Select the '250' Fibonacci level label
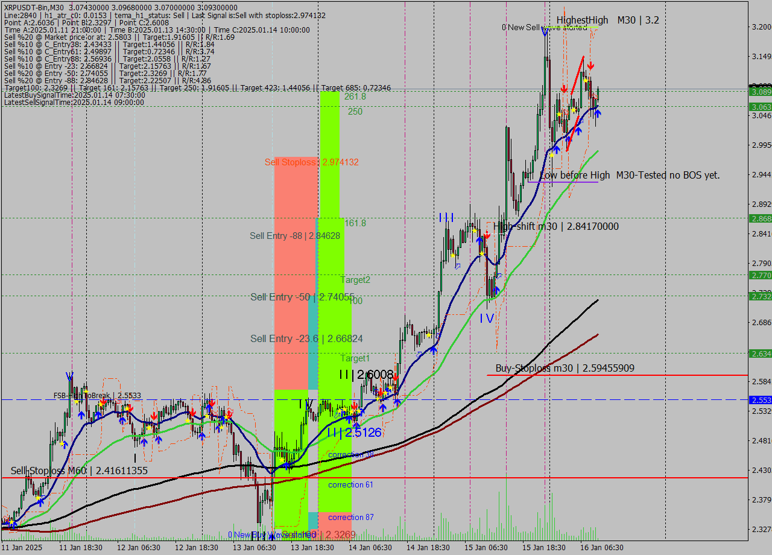The width and height of the screenshot is (772, 555). [355, 112]
